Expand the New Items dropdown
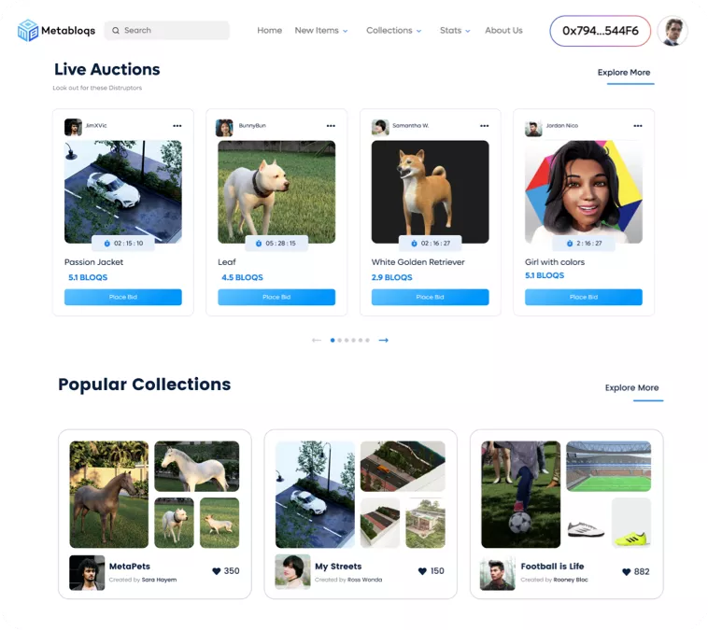708x630 pixels. 321,31
